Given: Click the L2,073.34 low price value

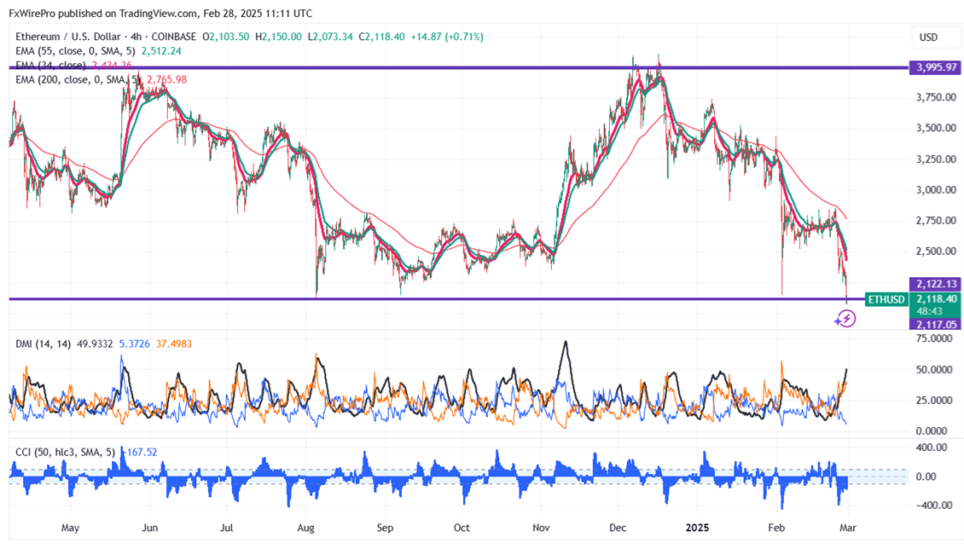Looking at the screenshot, I should tap(330, 37).
